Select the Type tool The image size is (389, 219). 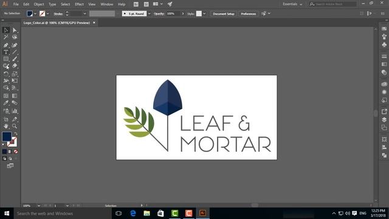point(6,52)
